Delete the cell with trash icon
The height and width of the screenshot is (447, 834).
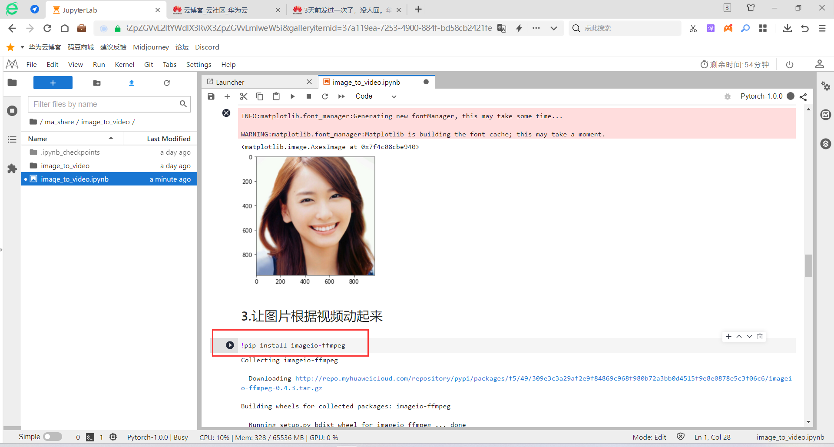coord(760,337)
